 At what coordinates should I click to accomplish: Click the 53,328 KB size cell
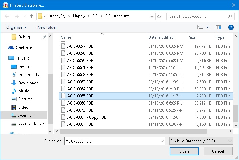(x=202, y=89)
